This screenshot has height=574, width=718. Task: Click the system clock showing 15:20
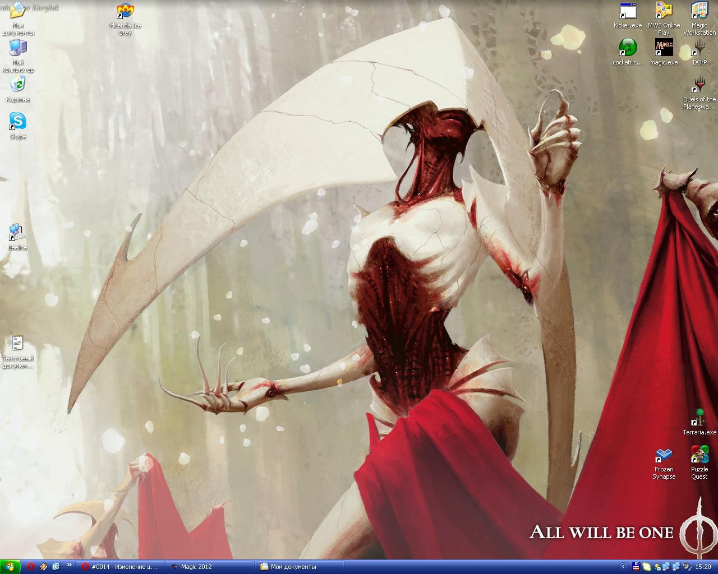[x=703, y=567]
